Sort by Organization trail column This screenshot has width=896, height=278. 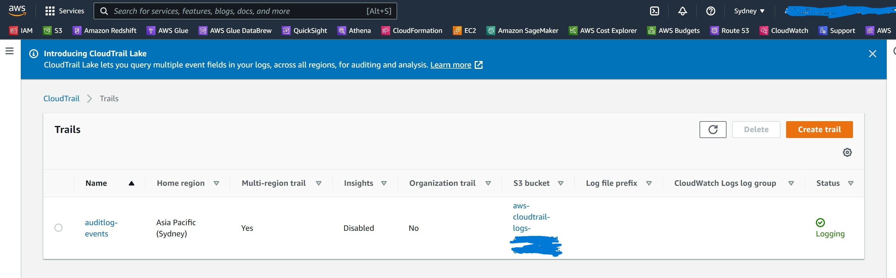[488, 183]
